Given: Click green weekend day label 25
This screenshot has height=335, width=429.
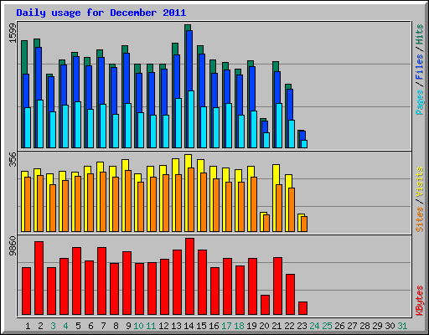Looking at the screenshot, I should coord(327,326).
